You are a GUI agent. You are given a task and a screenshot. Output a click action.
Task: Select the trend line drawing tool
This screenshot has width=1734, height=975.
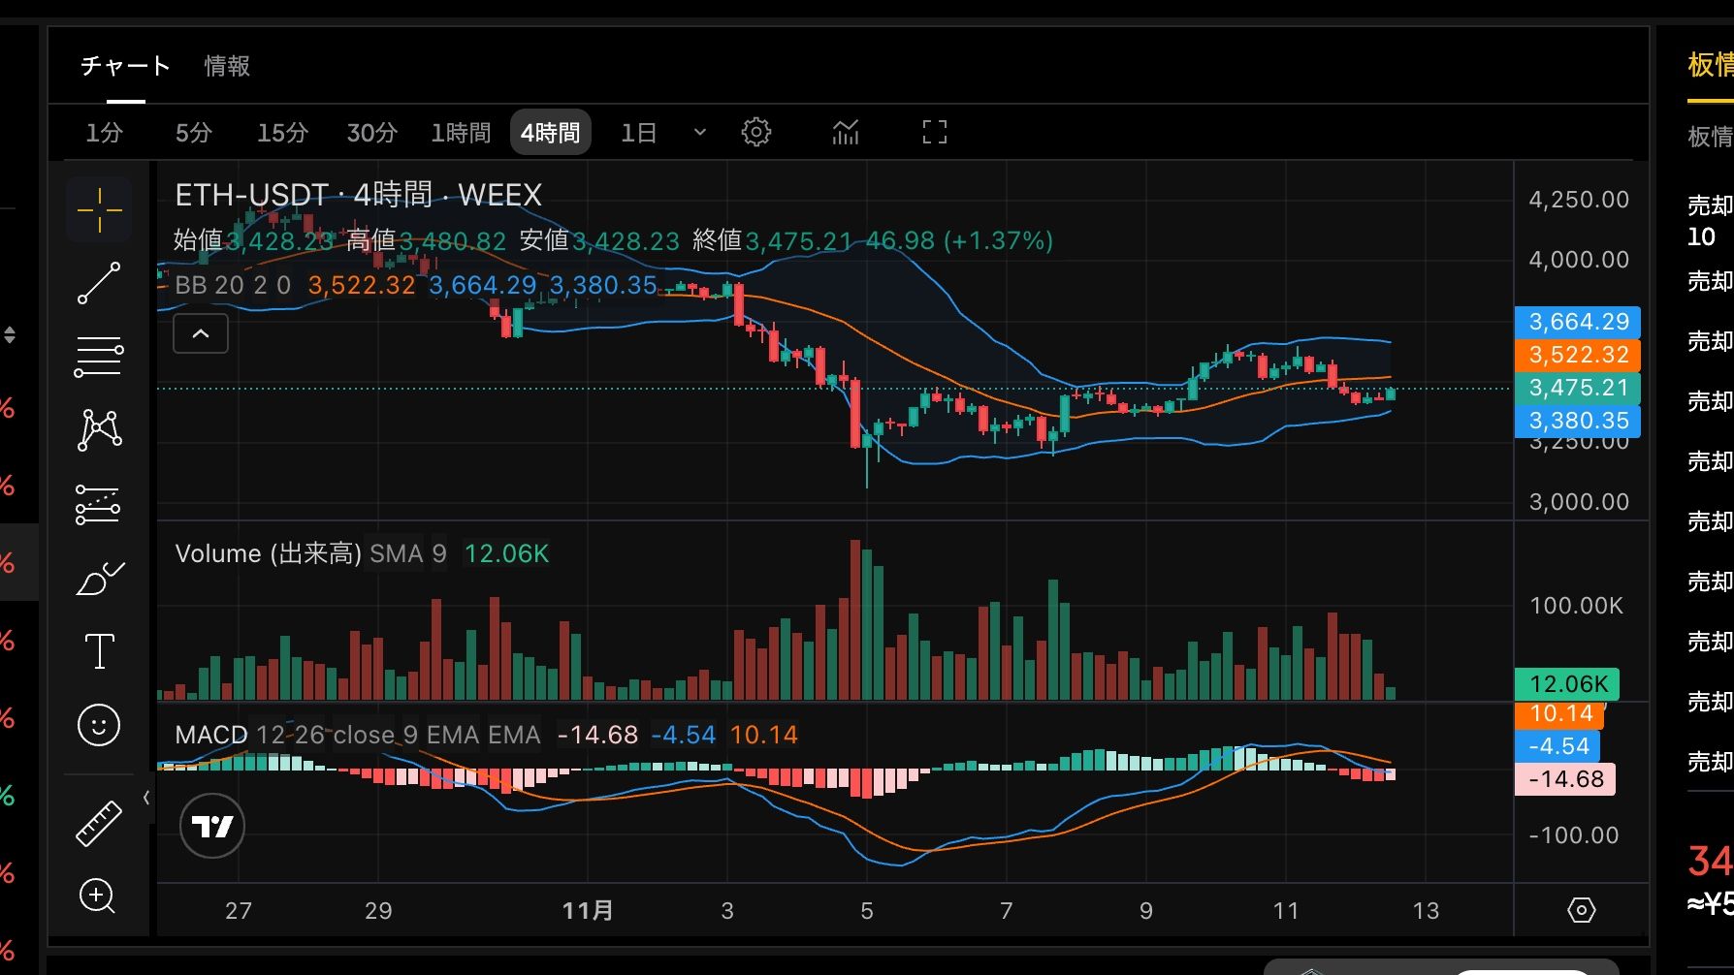click(x=99, y=283)
